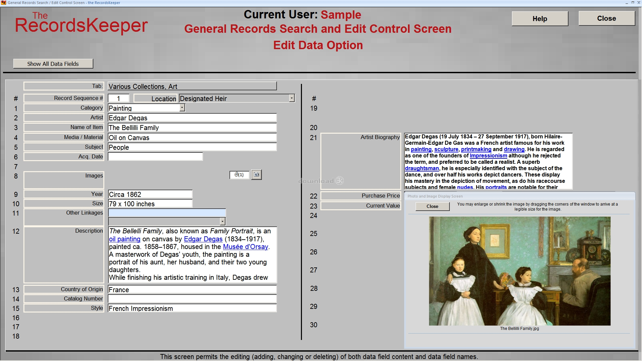Screen dimensions: 642x361
Task: Open the Musée d'Orsay link
Action: 245,247
